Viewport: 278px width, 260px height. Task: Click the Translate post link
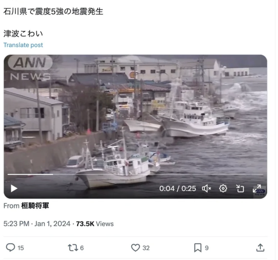pos(23,45)
